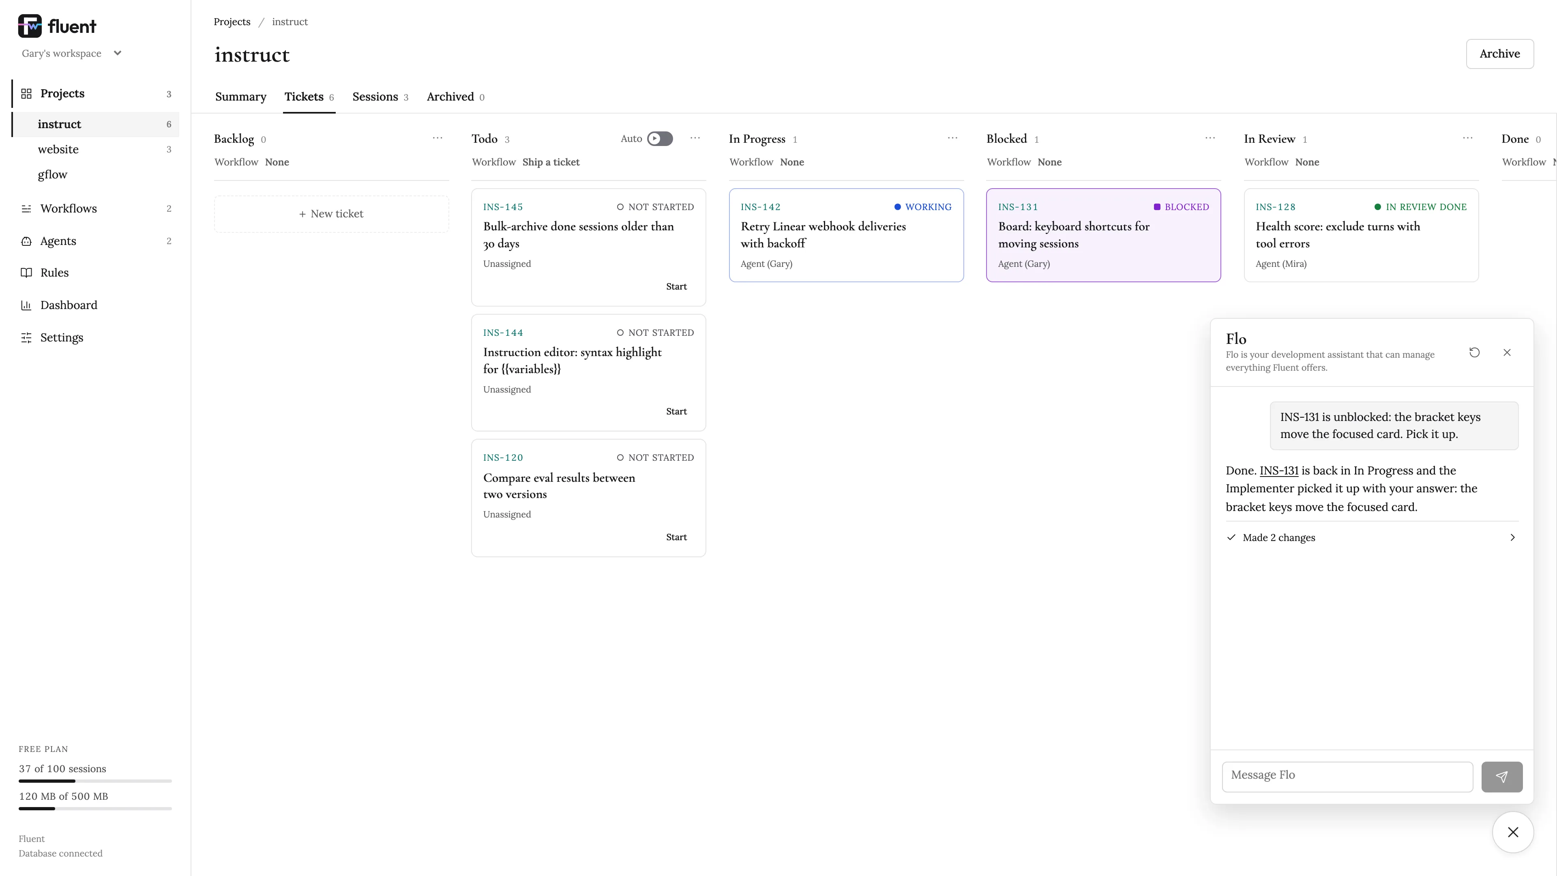Open Workflows icon in sidebar
This screenshot has height=876, width=1557.
pyautogui.click(x=26, y=208)
